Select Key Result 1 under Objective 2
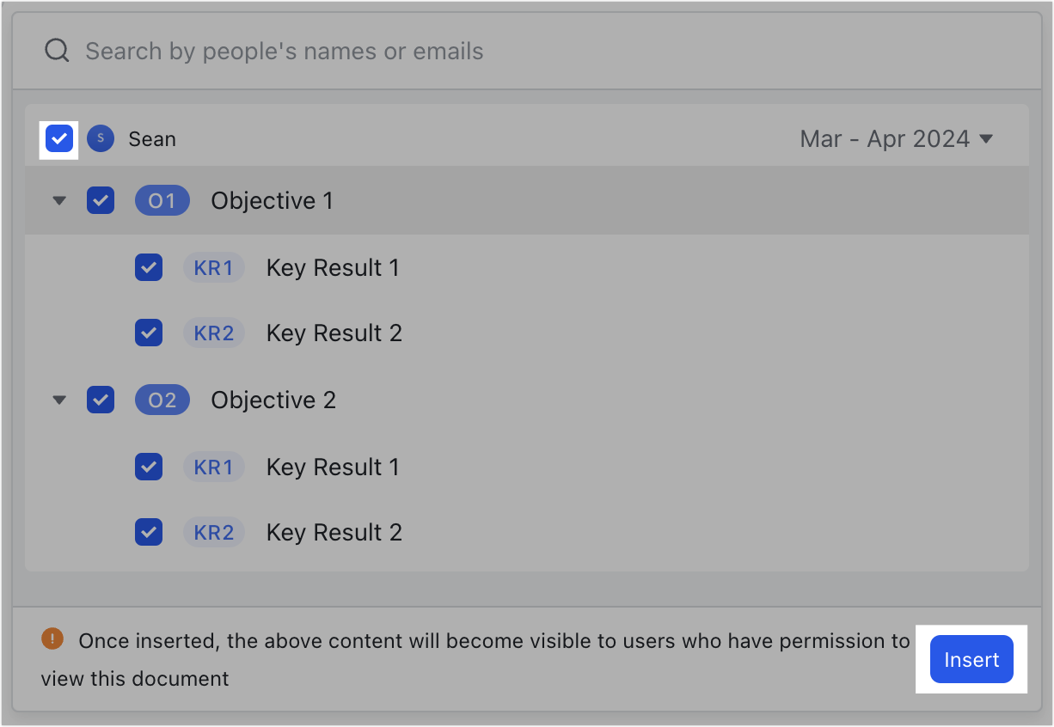Screen dimensions: 1054x727 click(333, 467)
